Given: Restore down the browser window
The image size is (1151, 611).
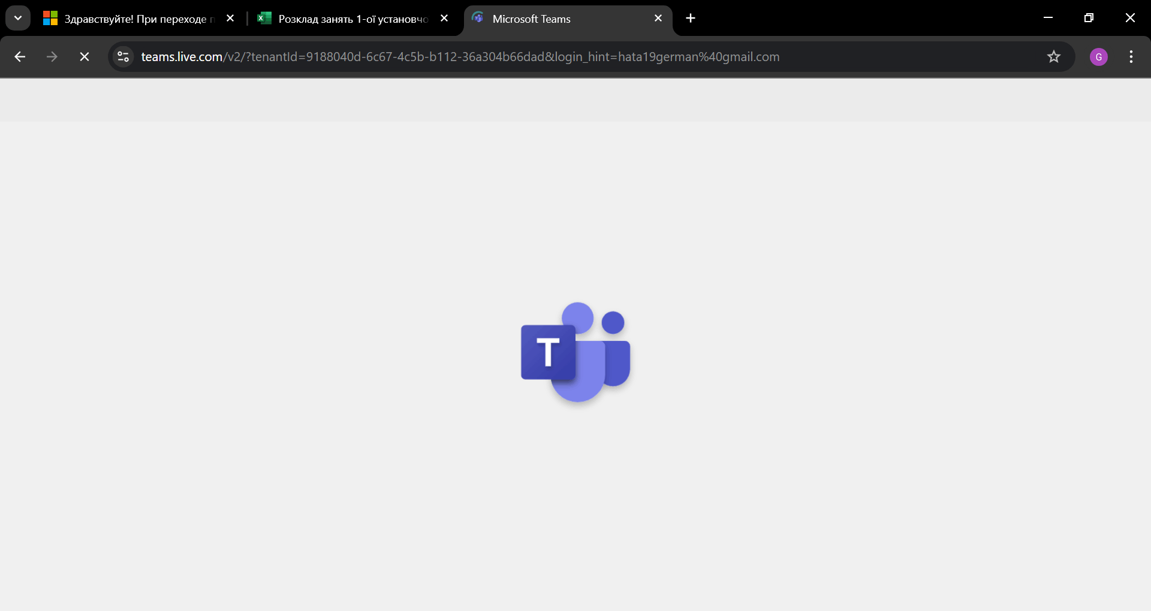Looking at the screenshot, I should point(1089,18).
